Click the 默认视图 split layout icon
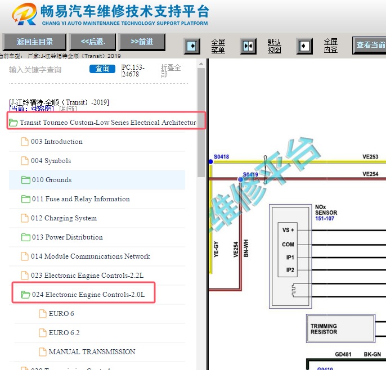The width and height of the screenshot is (386, 370). (248, 46)
